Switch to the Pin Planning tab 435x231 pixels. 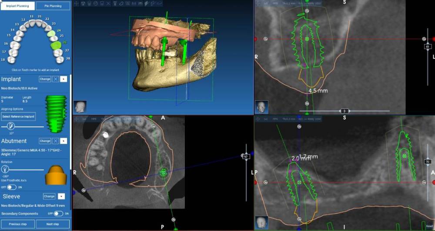coord(53,6)
